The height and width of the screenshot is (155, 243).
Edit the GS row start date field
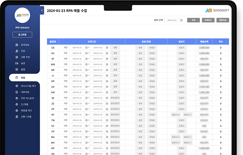click(77, 48)
